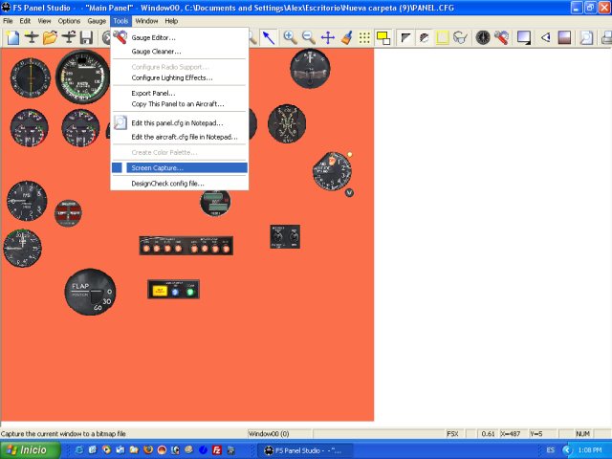Select the FLAP position gauge
612x459 pixels.
coord(90,293)
